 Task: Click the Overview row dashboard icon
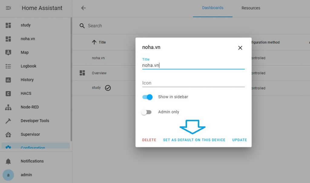point(82,73)
